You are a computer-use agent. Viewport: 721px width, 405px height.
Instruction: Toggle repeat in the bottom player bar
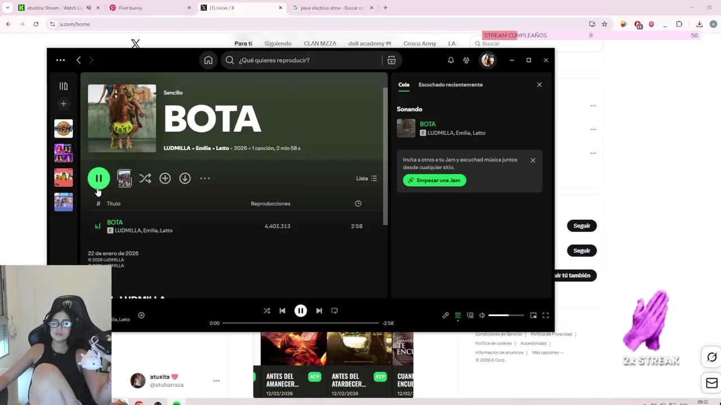335,310
